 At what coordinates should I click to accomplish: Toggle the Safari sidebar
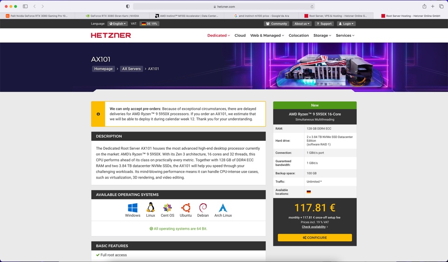coord(25,7)
